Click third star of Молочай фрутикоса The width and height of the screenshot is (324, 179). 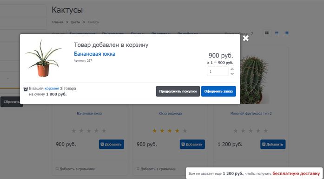click(251, 130)
